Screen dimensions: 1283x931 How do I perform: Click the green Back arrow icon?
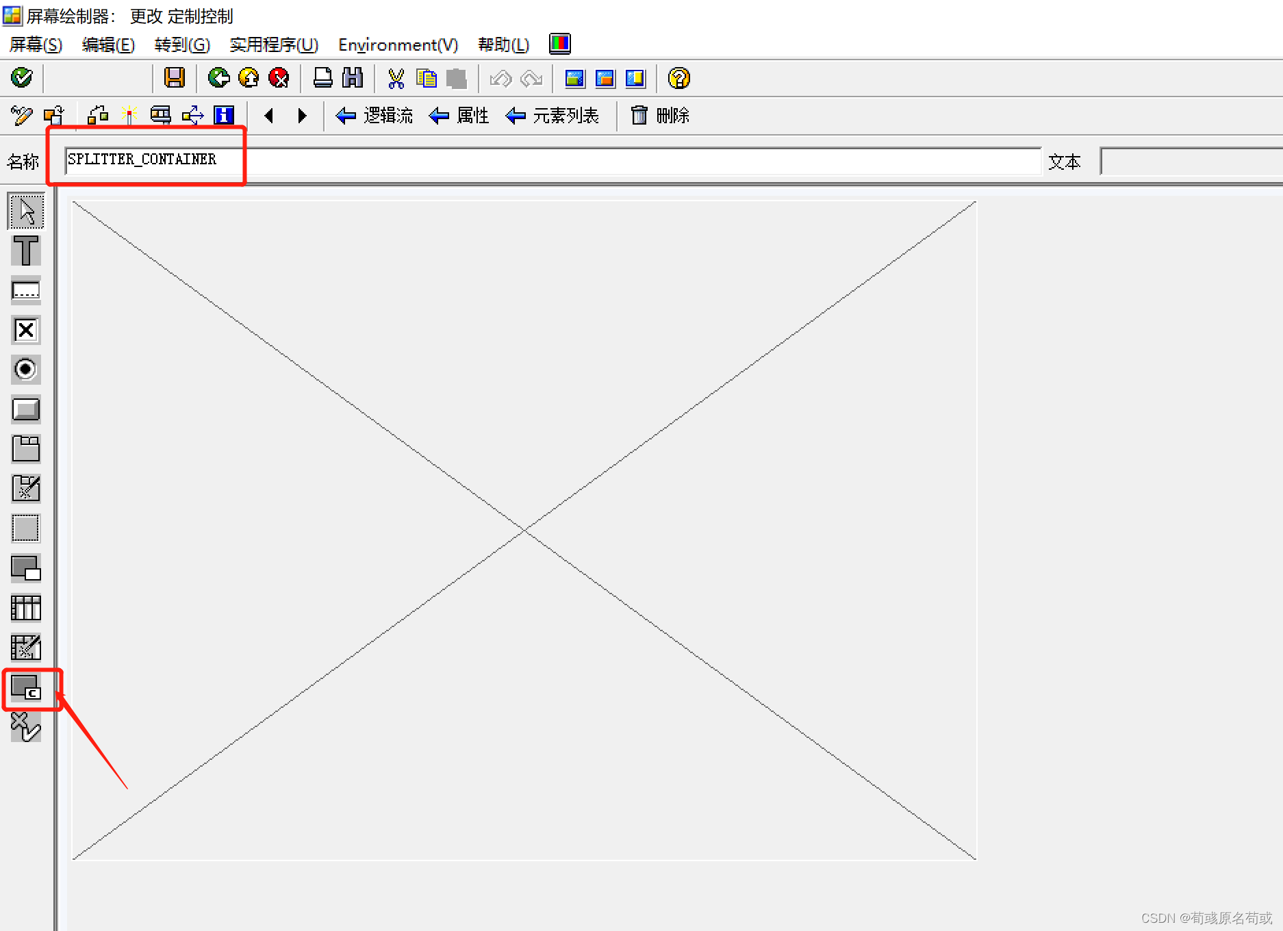[219, 77]
